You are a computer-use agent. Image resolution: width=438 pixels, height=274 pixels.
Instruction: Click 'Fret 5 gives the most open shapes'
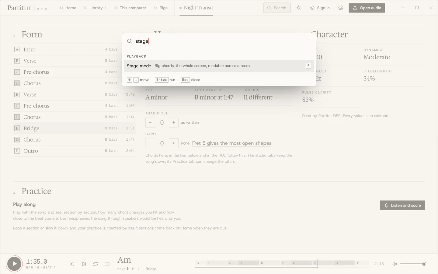tap(232, 143)
